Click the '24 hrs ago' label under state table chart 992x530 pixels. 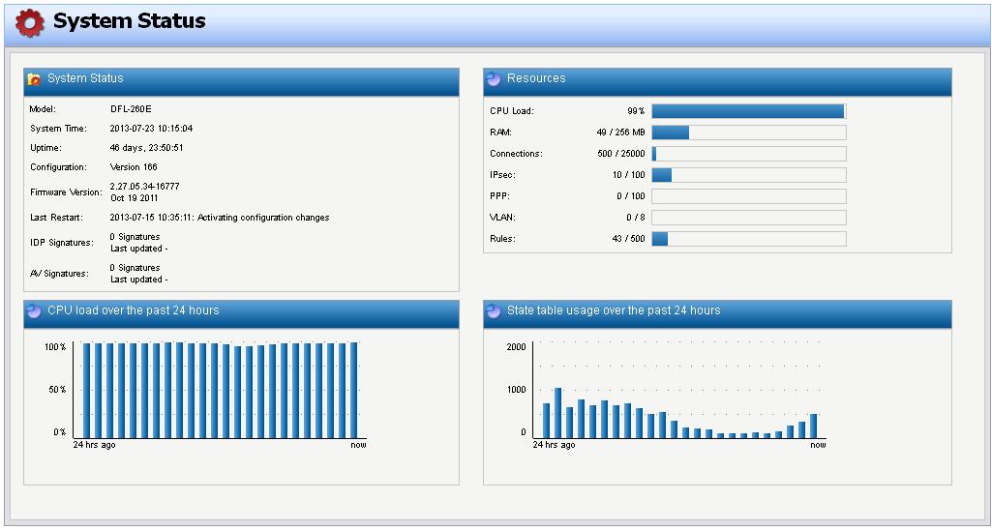pyautogui.click(x=554, y=445)
